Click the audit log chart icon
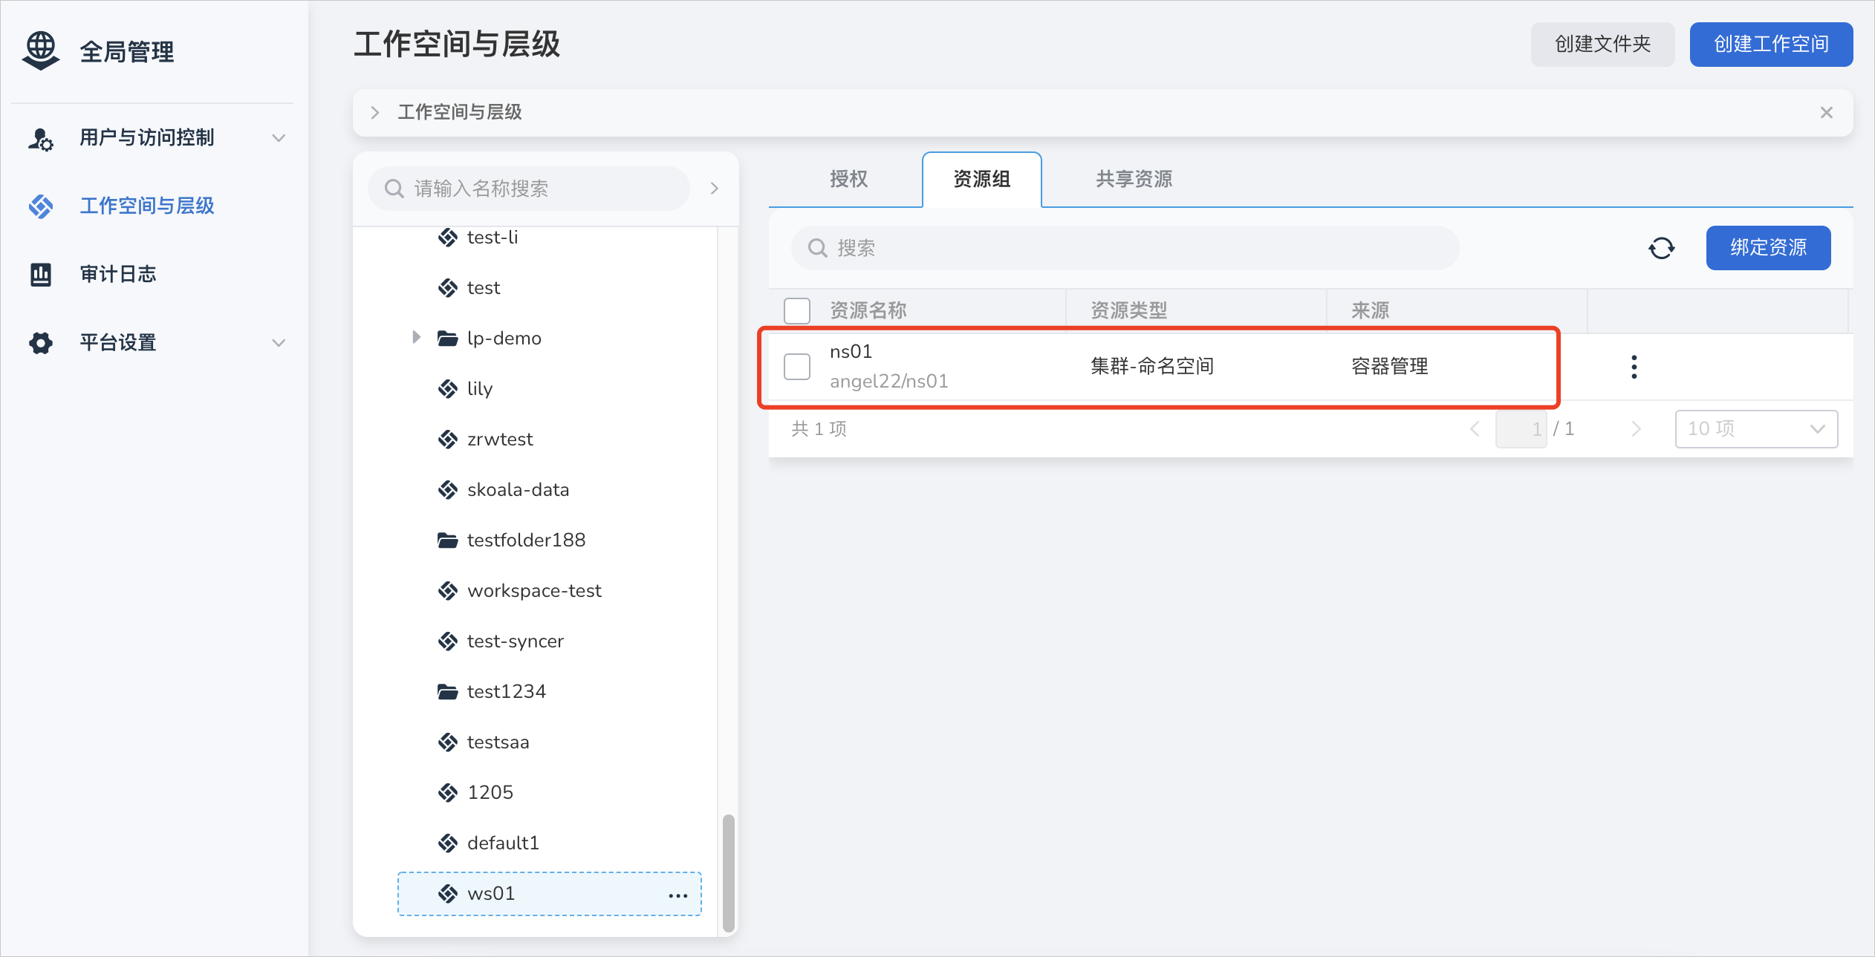Image resolution: width=1875 pixels, height=957 pixels. (x=41, y=275)
